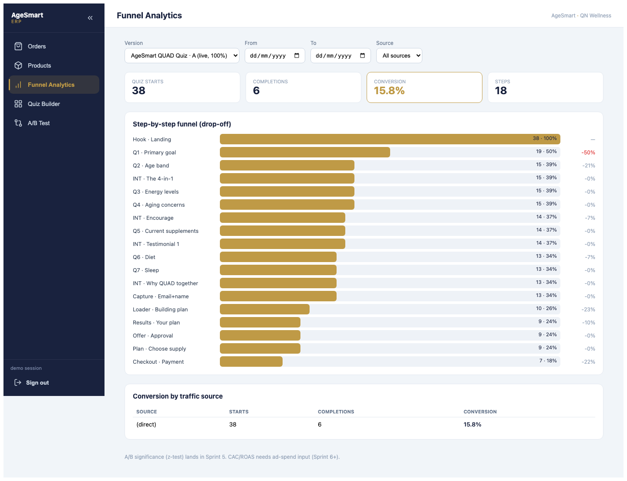Open the To date calendar picker icon
The width and height of the screenshot is (627, 481).
(363, 55)
